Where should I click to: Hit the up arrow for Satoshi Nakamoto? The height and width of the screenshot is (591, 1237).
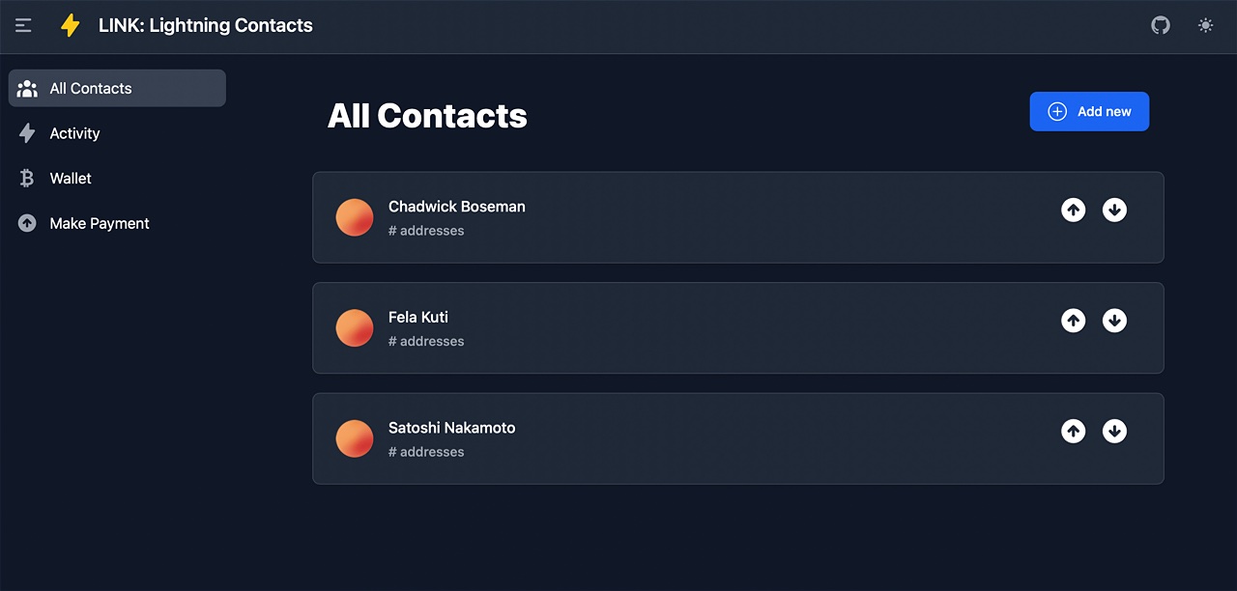(x=1073, y=431)
